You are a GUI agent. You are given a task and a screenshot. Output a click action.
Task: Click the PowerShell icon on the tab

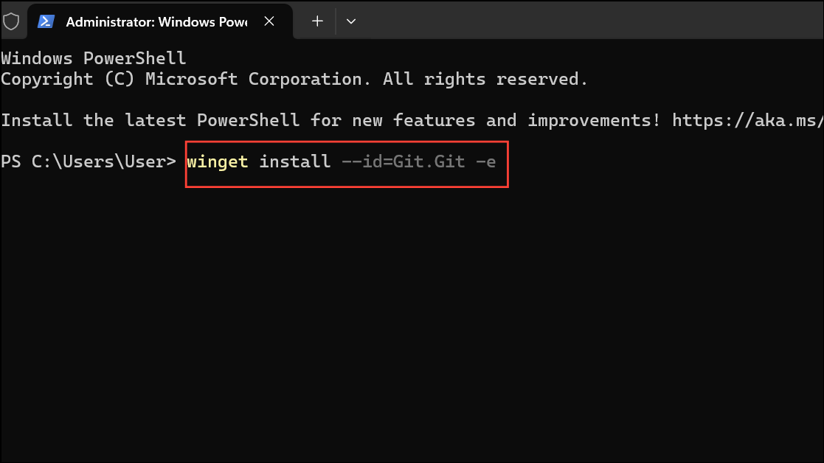(x=46, y=21)
